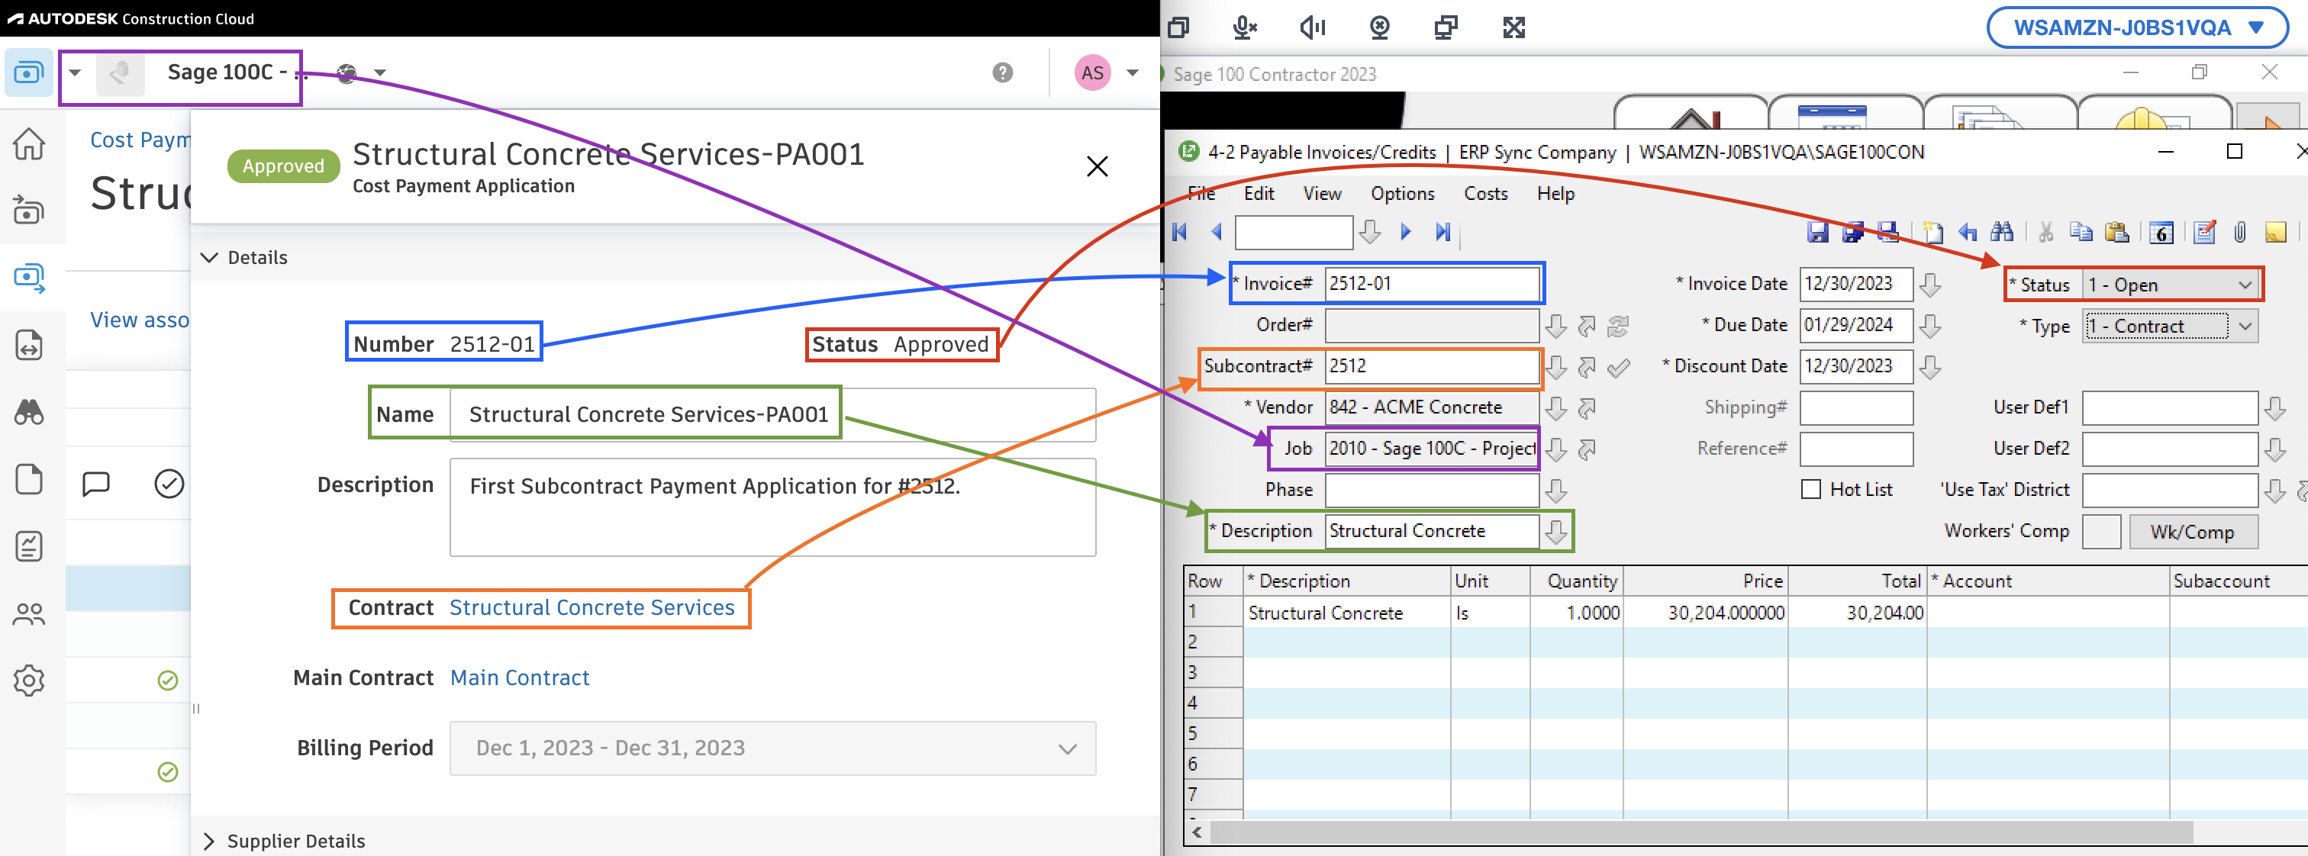
Task: Open the Change Order document sidebar icon
Action: click(29, 345)
